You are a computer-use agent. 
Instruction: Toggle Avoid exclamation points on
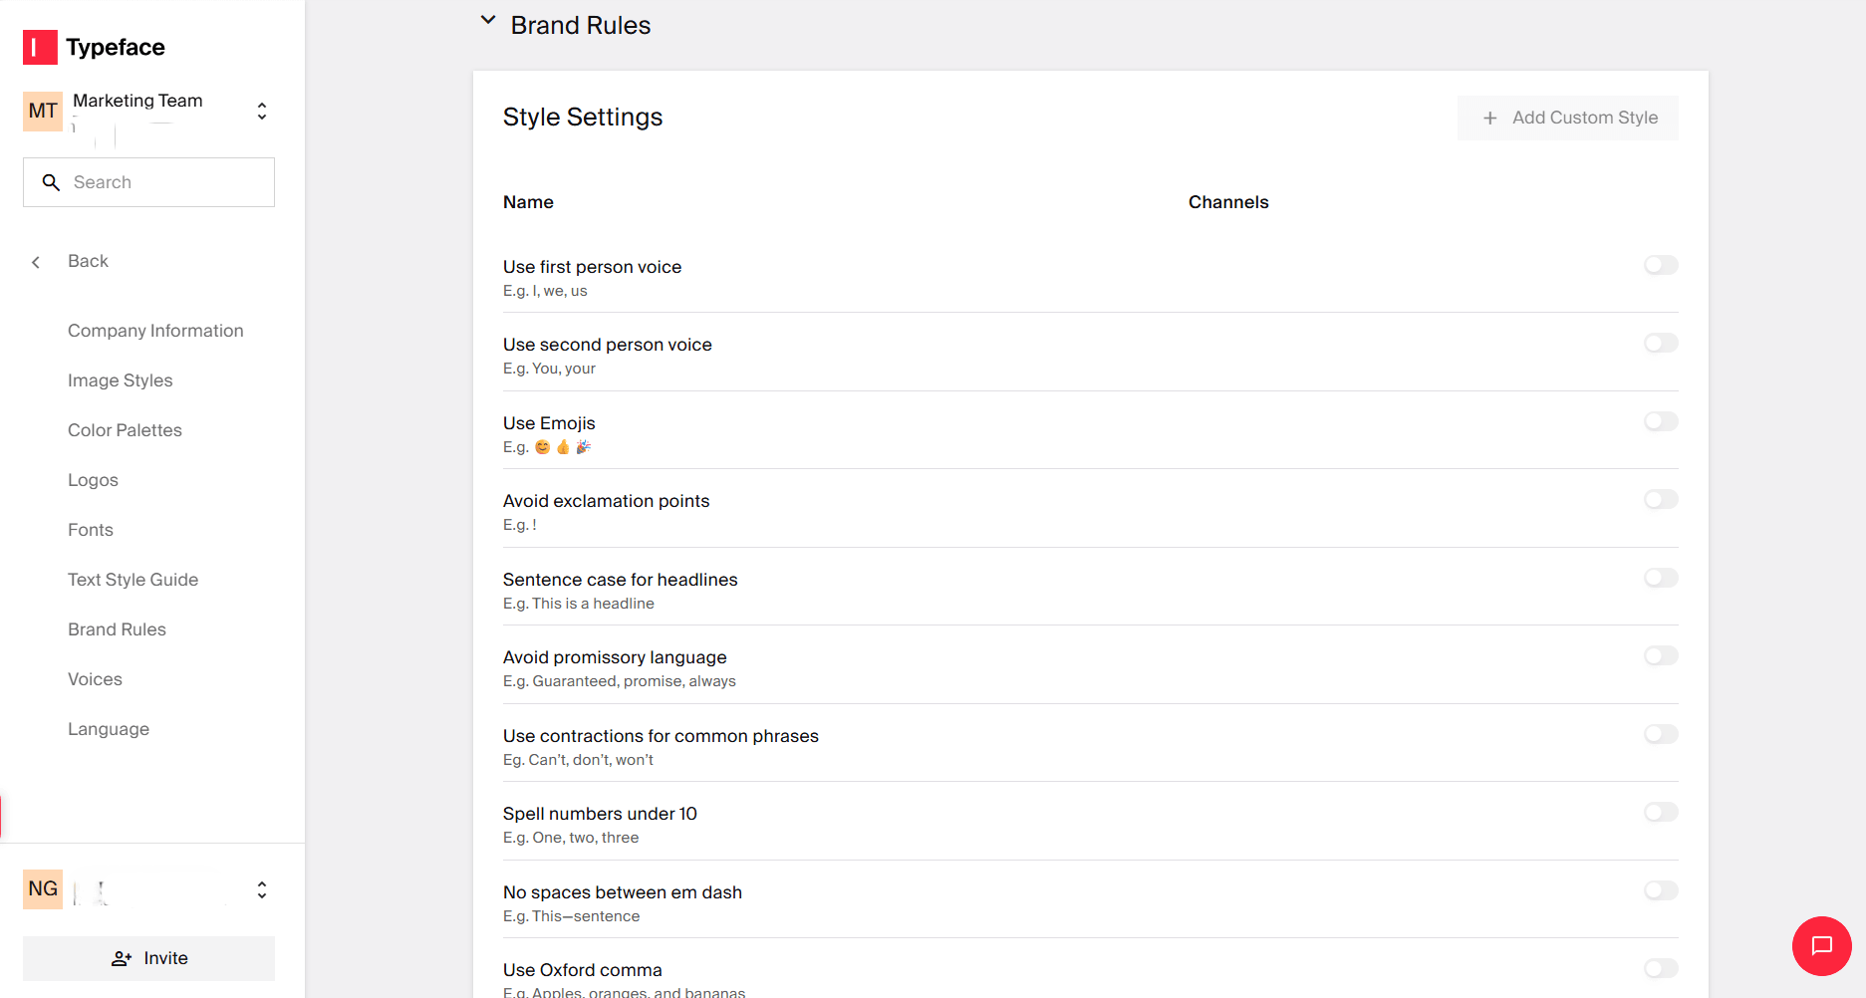pyautogui.click(x=1660, y=499)
